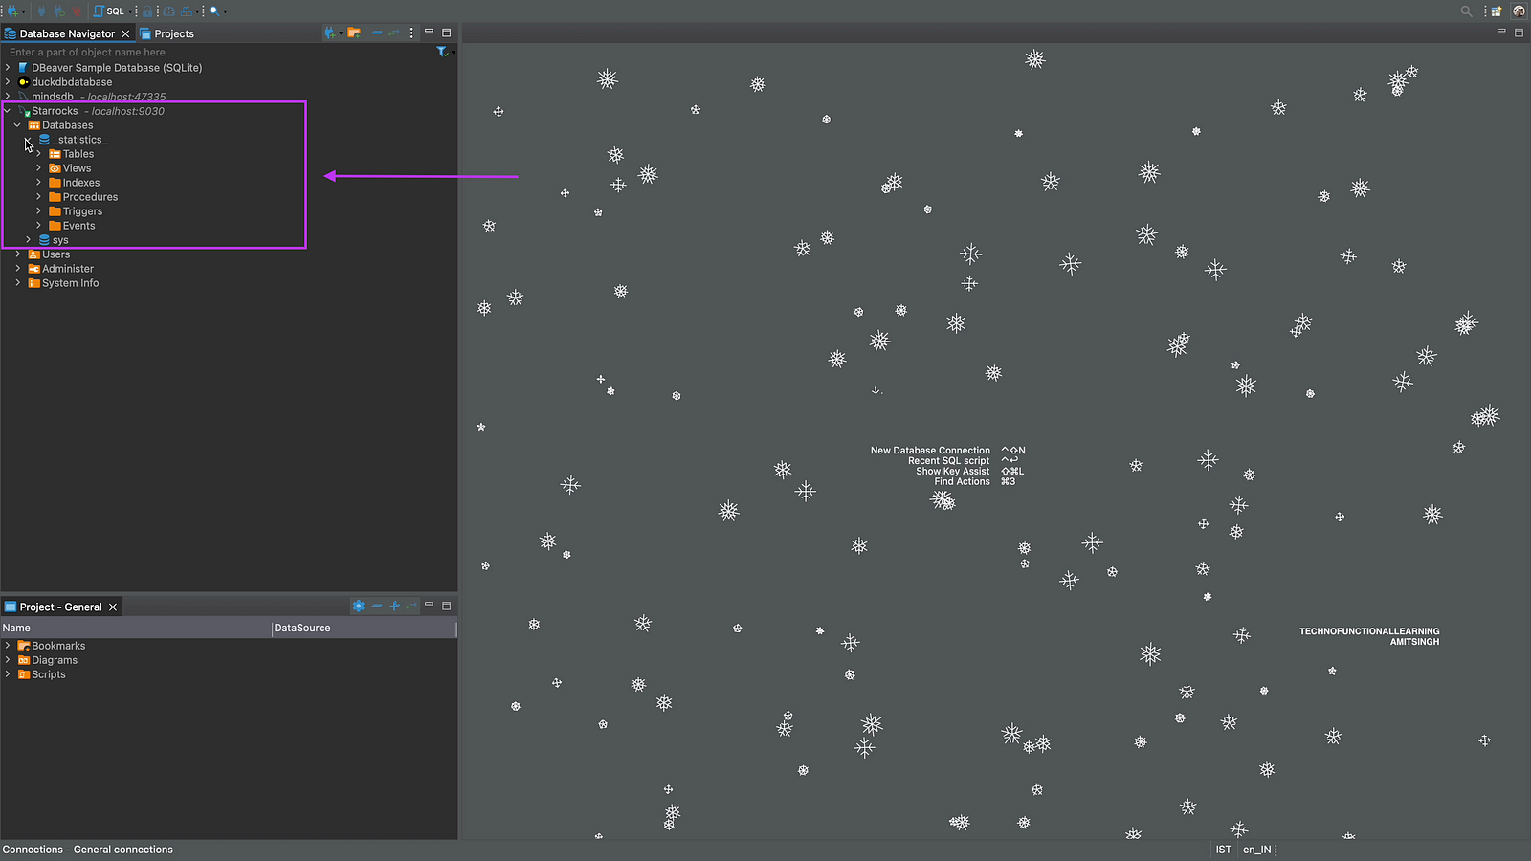Click the magnifier search icon in main toolbar
Screen dimensions: 1531x861
coord(214,11)
